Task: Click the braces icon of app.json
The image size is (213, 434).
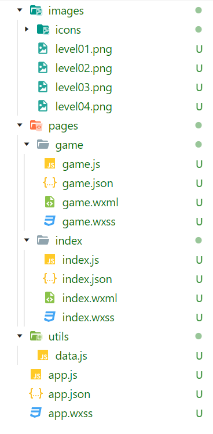Action: (36, 394)
